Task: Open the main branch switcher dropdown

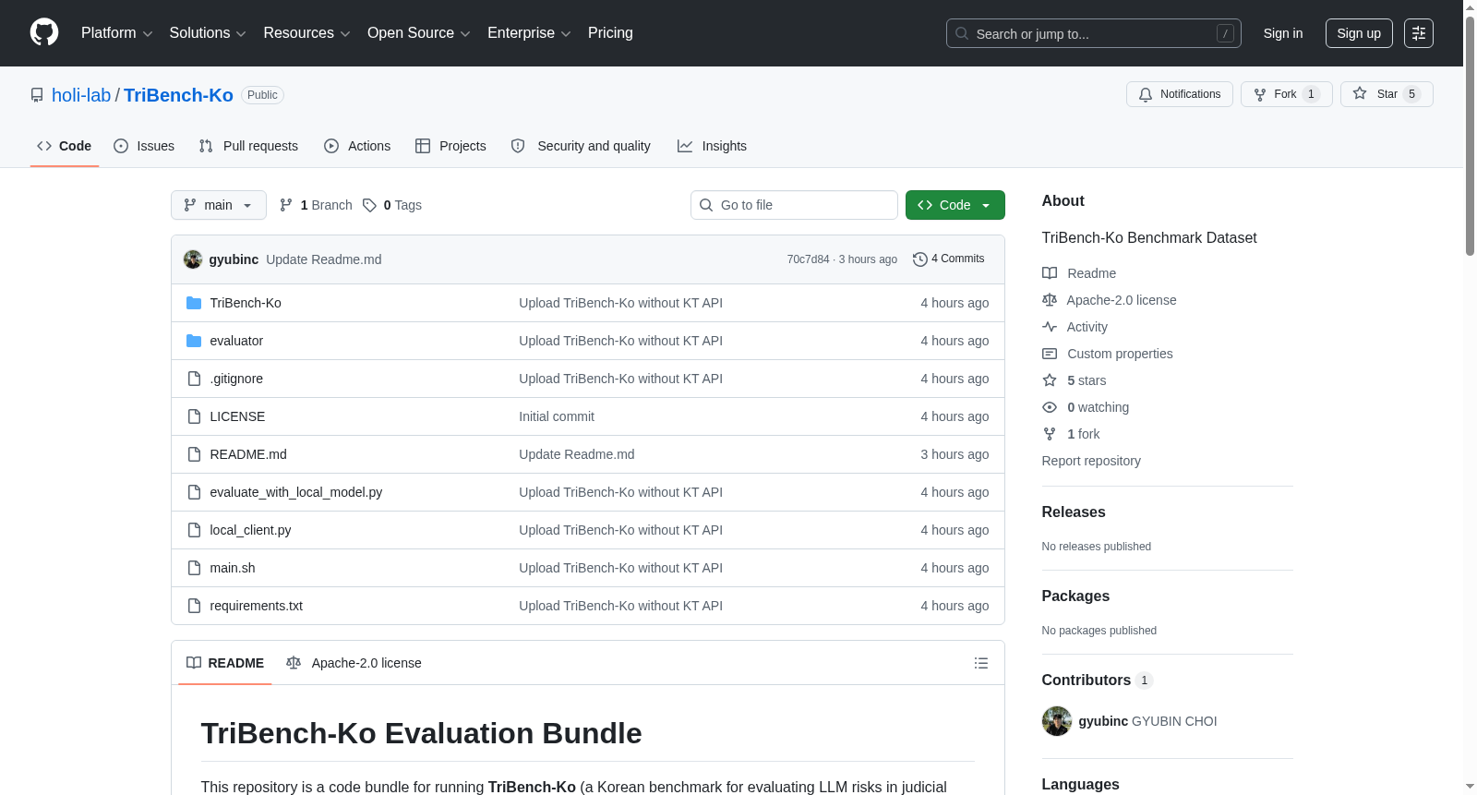Action: pyautogui.click(x=219, y=205)
